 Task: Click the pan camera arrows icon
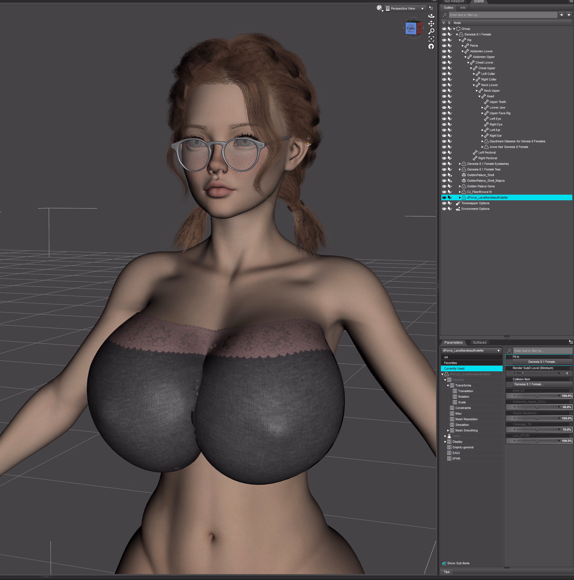[431, 23]
